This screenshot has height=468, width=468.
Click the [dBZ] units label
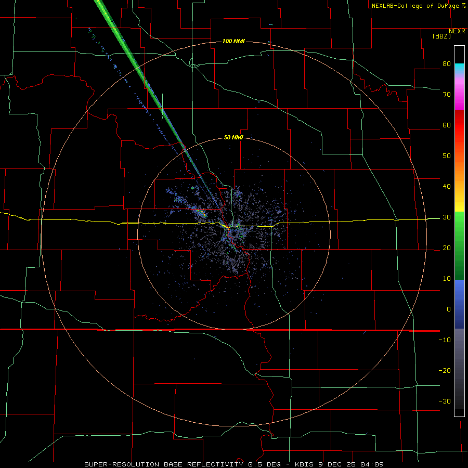point(441,36)
